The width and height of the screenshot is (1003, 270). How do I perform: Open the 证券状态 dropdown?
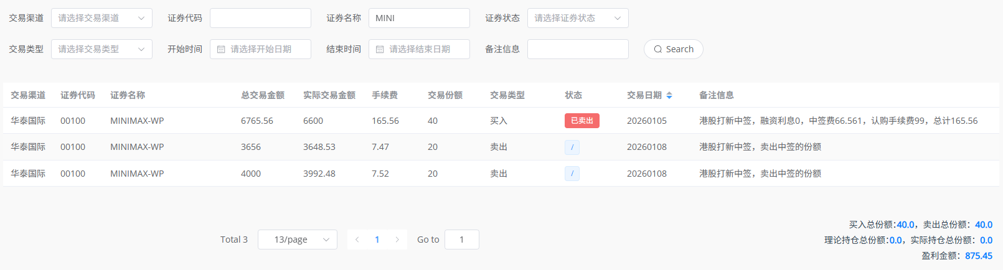point(578,18)
